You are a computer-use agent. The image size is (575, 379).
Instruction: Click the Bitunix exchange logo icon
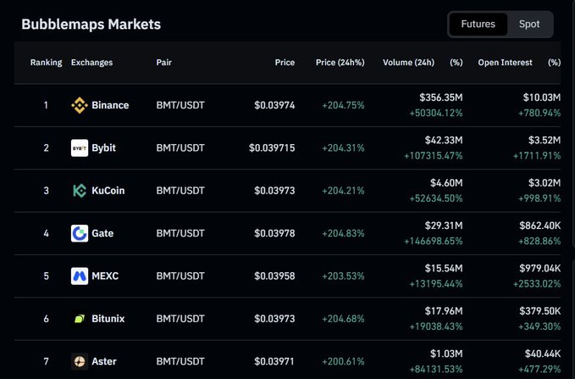tap(80, 319)
